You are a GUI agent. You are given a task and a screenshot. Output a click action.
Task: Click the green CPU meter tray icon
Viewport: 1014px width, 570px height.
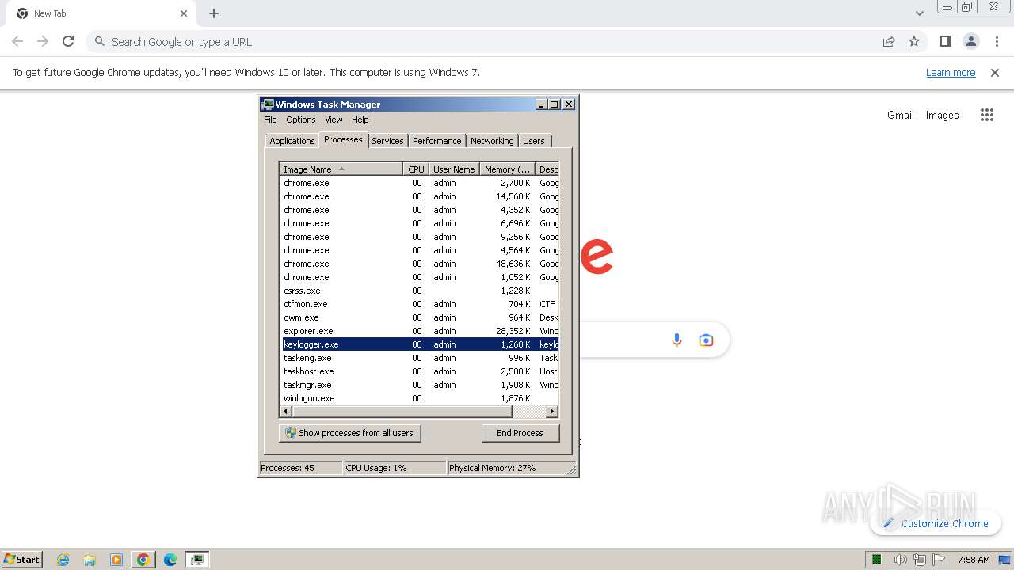click(876, 560)
